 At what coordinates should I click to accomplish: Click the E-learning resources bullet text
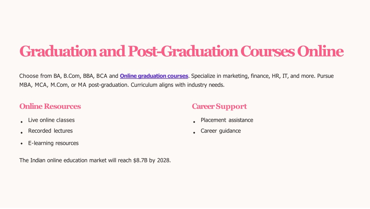click(x=53, y=143)
